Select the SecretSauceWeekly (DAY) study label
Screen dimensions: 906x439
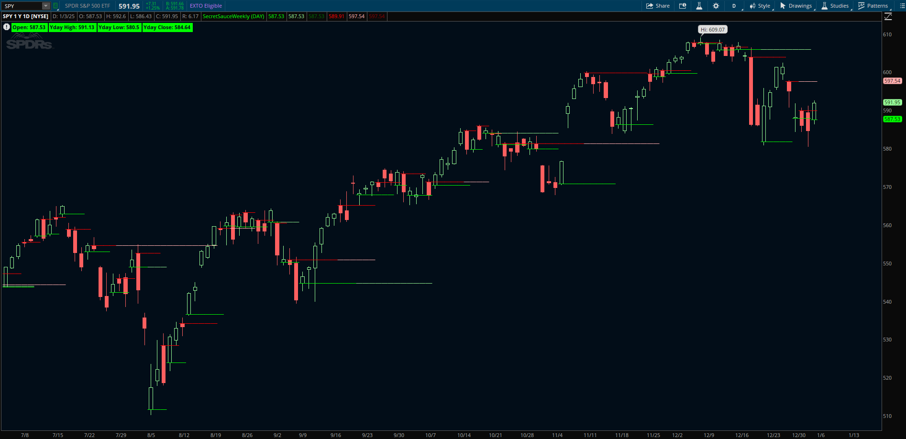(233, 16)
